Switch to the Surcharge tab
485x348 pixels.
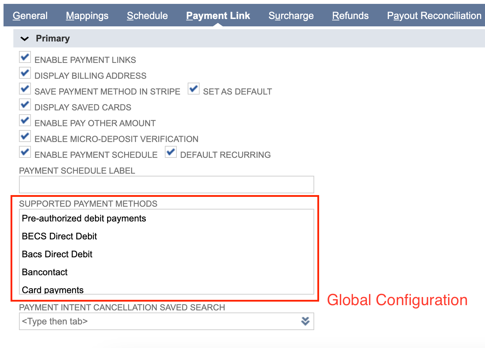point(291,15)
